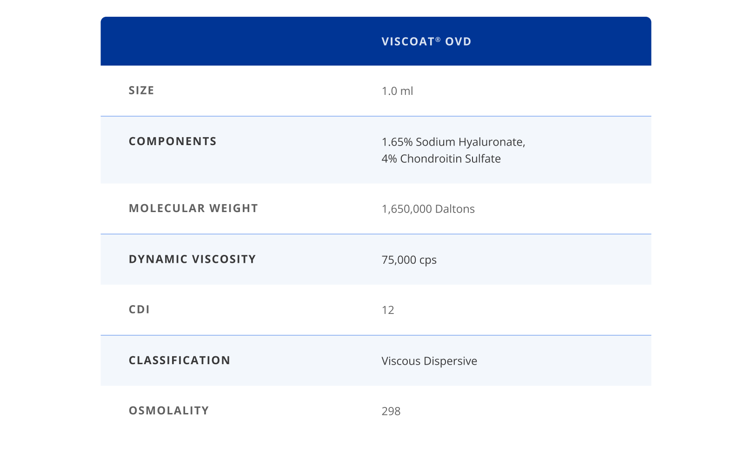
Task: Click the registered trademark symbol in the header
Action: click(438, 40)
